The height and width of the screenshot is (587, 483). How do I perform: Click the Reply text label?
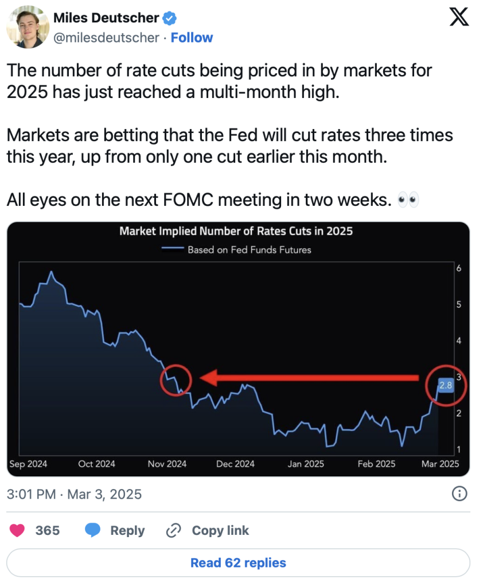127,531
